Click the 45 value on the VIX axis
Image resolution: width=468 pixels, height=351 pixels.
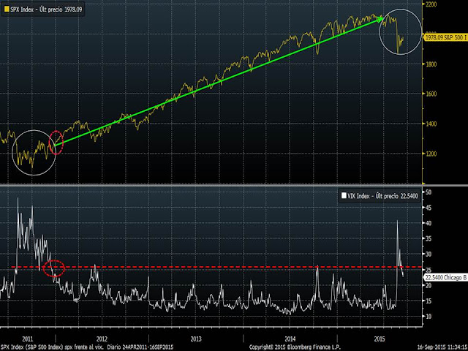point(429,208)
